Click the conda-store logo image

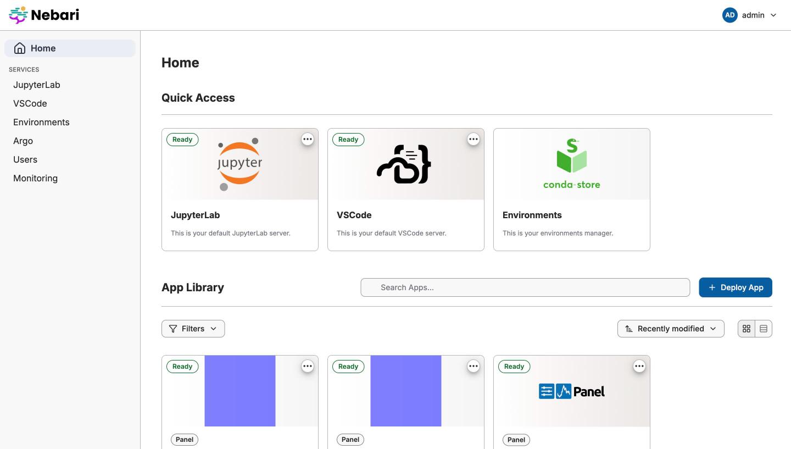[572, 164]
